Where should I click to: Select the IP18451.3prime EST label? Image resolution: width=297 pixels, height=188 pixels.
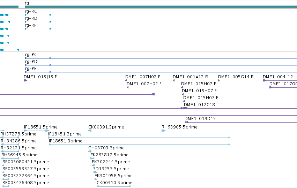click(65, 134)
